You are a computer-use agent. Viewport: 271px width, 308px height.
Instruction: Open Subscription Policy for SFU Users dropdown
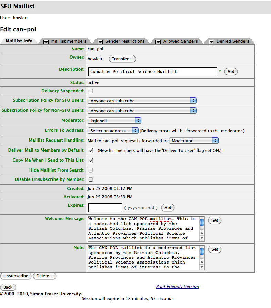click(x=142, y=101)
